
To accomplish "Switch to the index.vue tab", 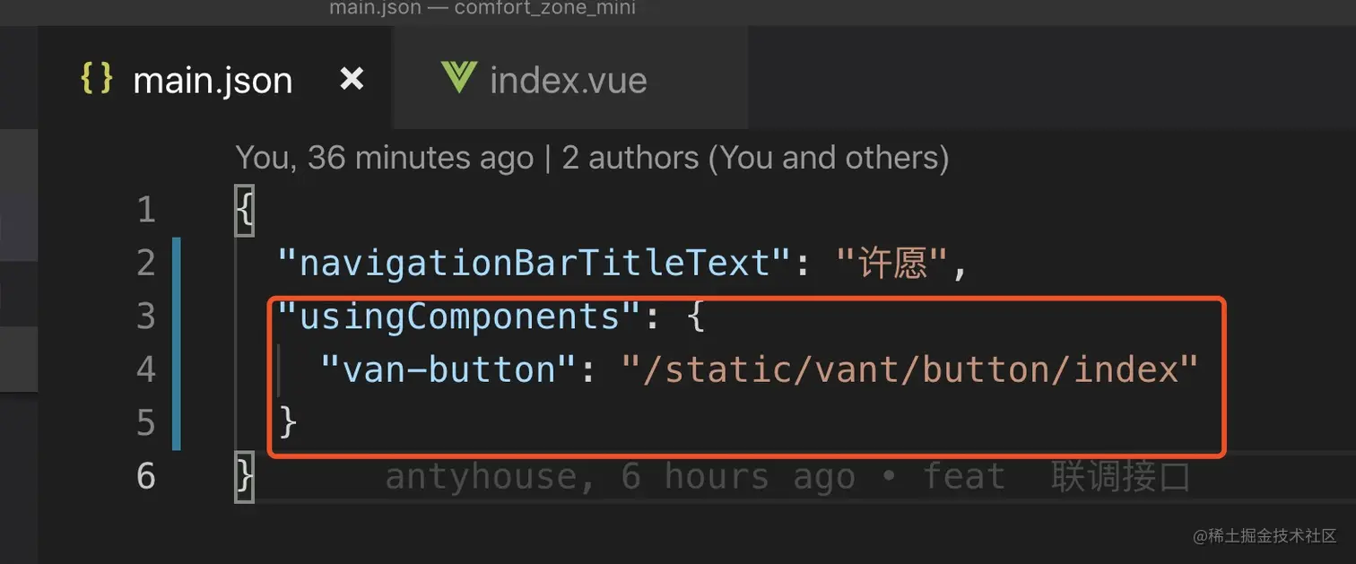I will 568,81.
